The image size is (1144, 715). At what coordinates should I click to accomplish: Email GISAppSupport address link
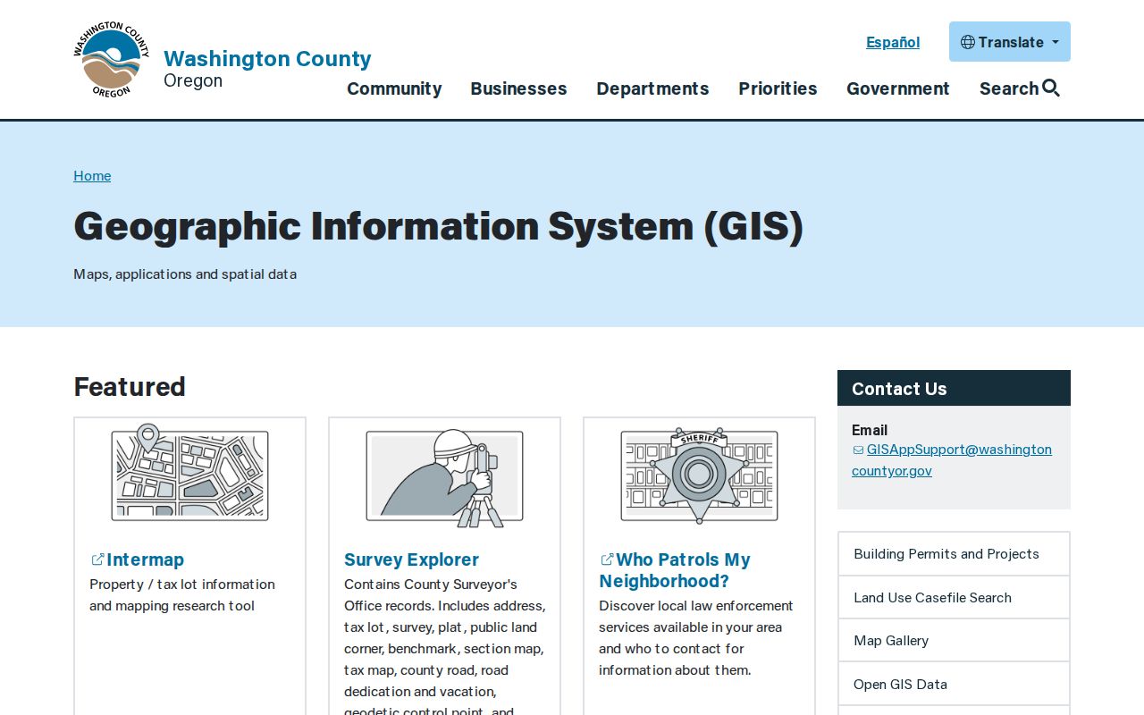pos(952,460)
